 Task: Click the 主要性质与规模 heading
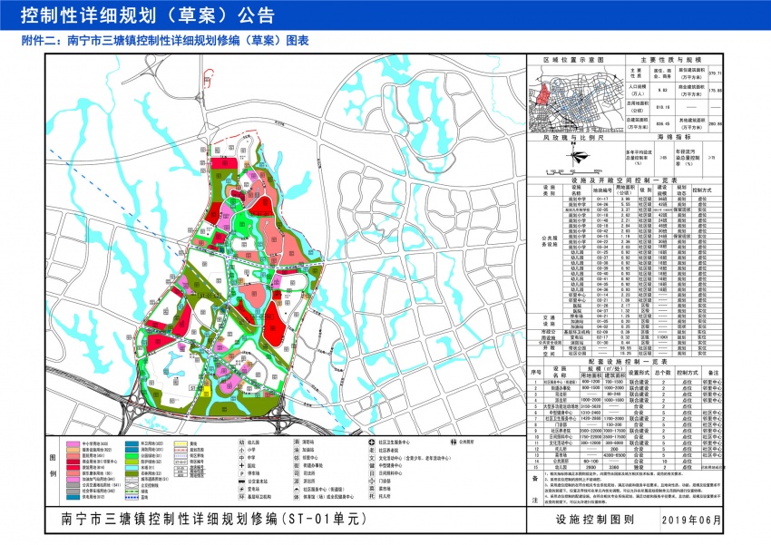[x=671, y=60]
